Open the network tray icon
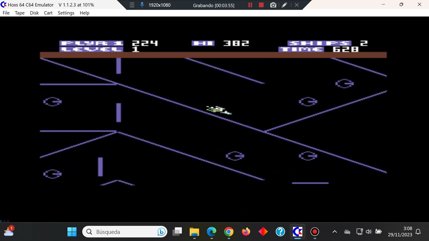 (359, 232)
